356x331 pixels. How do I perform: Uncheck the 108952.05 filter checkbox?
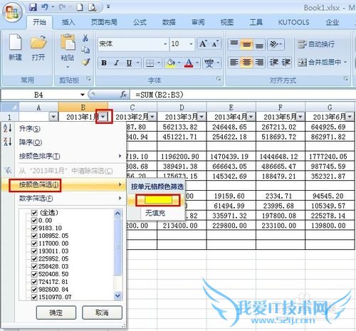34,236
